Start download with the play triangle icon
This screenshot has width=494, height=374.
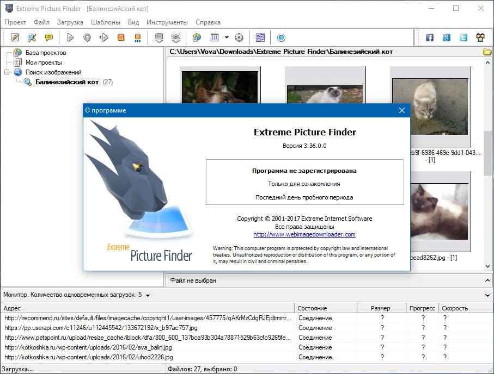click(70, 38)
